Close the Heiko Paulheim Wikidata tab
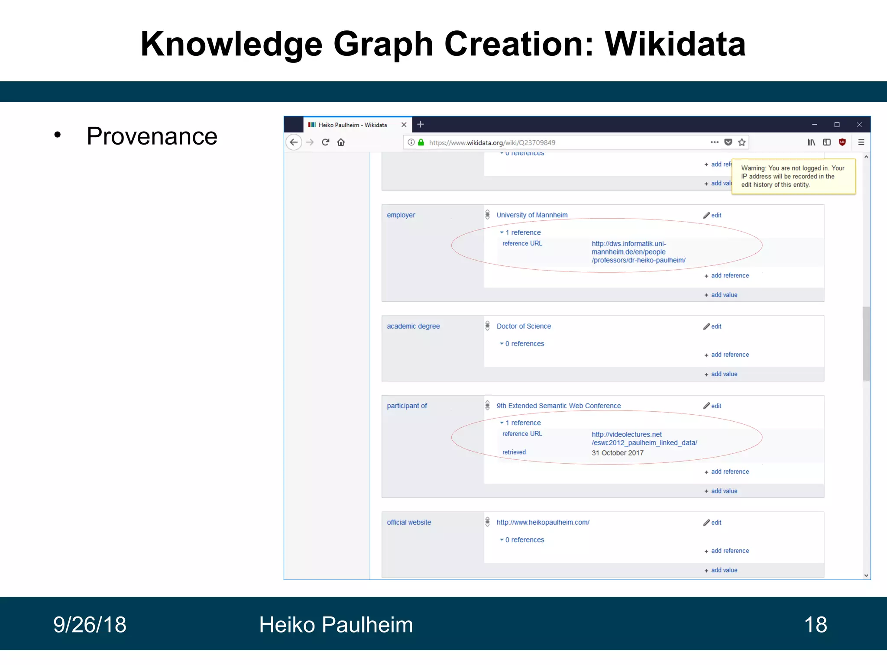Screen dimensions: 887x665 (x=404, y=125)
